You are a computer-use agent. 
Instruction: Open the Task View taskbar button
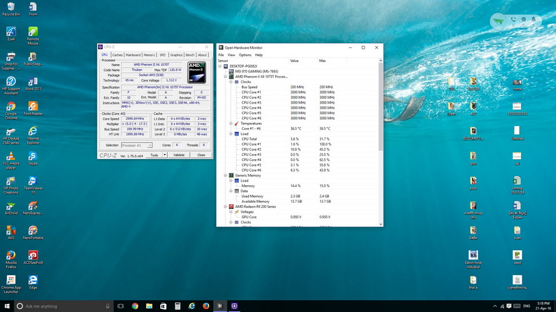pyautogui.click(x=121, y=306)
